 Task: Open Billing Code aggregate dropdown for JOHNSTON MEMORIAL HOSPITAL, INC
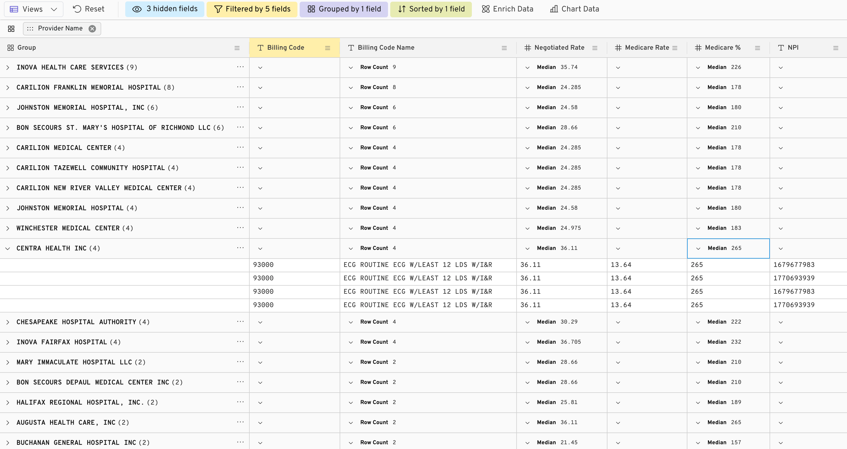pos(260,108)
